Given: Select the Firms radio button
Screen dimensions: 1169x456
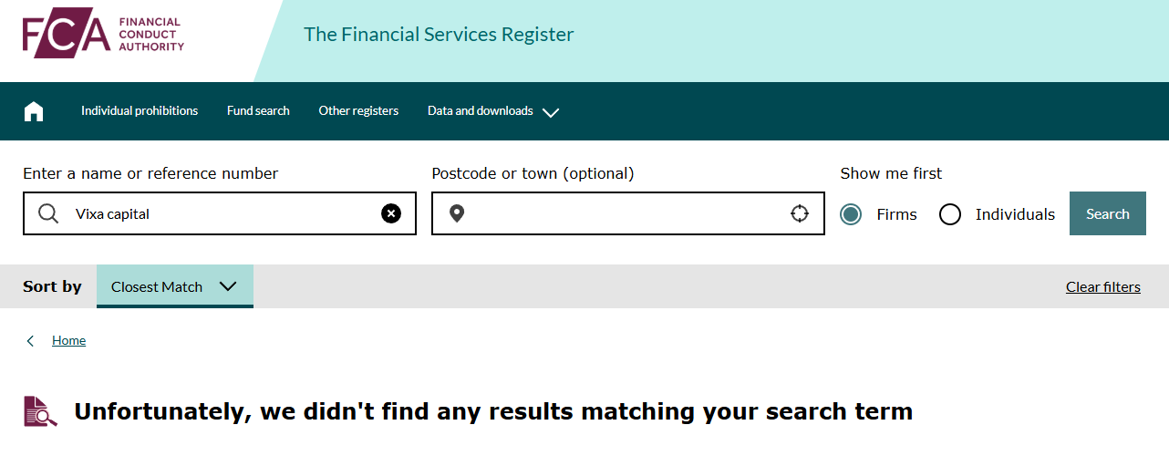Looking at the screenshot, I should pos(851,214).
